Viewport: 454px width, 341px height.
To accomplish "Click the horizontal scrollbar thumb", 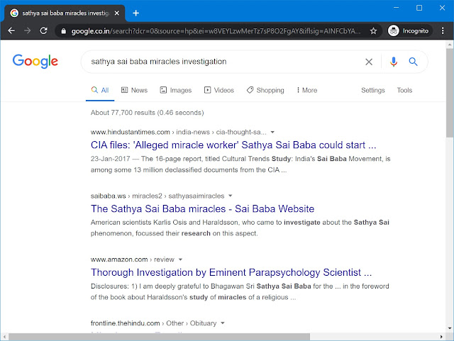I will 159,337.
